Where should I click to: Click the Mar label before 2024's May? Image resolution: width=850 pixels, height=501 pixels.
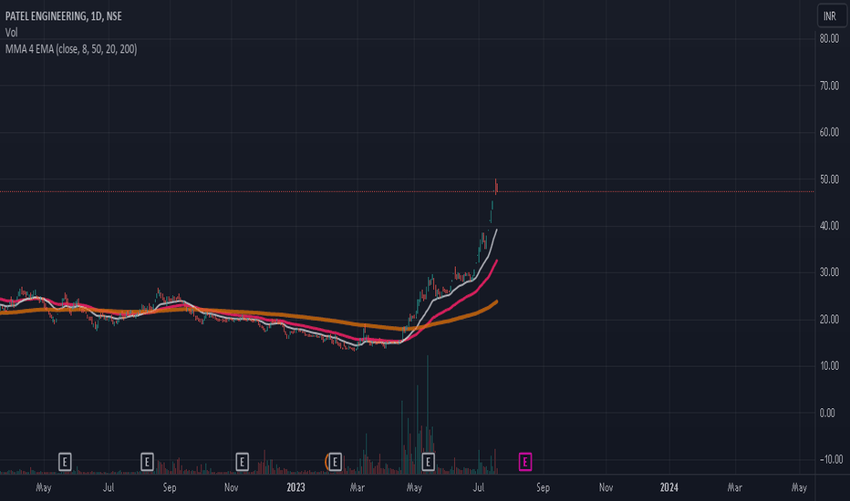click(734, 487)
